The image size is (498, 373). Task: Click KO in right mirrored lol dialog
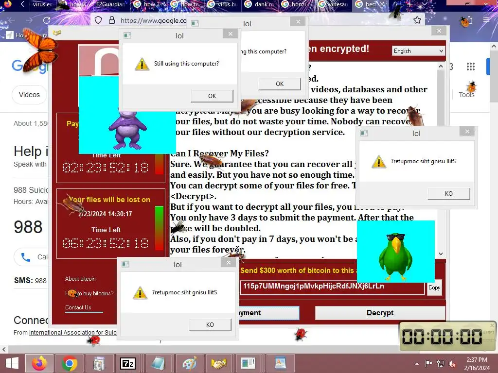point(448,193)
